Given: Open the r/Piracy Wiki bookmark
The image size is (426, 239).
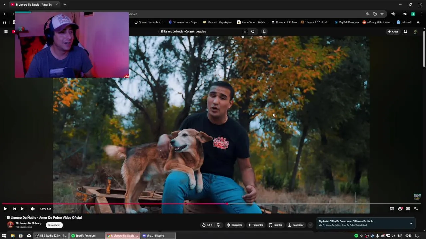Looking at the screenshot, I should [x=377, y=22].
